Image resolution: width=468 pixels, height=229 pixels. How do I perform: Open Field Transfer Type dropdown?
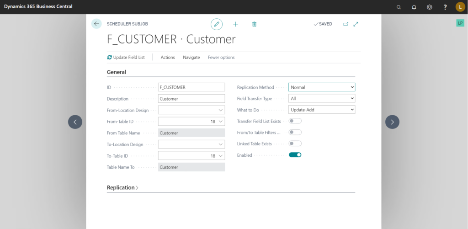tap(322, 98)
